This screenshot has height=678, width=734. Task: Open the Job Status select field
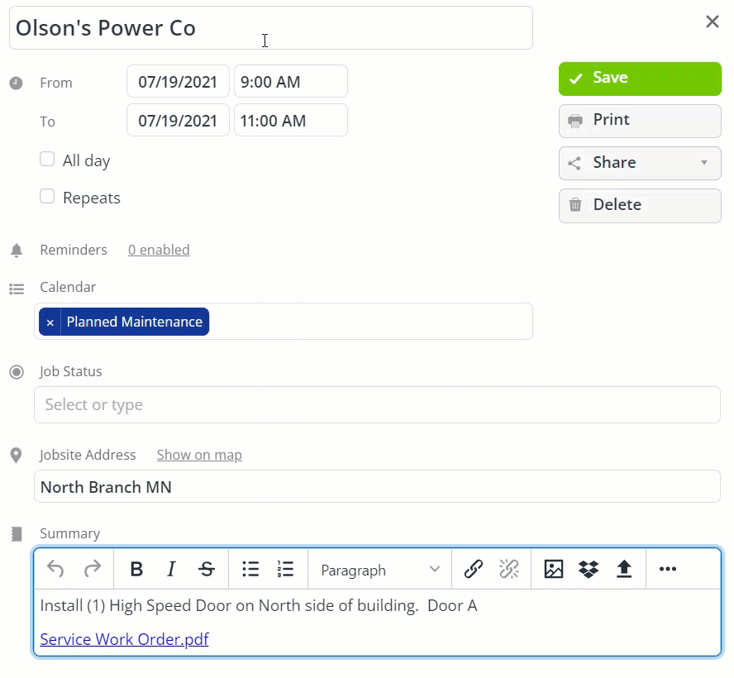(x=377, y=405)
